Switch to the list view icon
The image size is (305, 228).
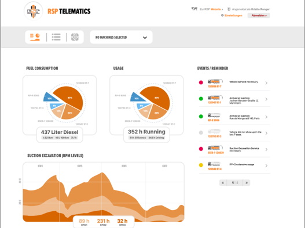[x=56, y=37]
